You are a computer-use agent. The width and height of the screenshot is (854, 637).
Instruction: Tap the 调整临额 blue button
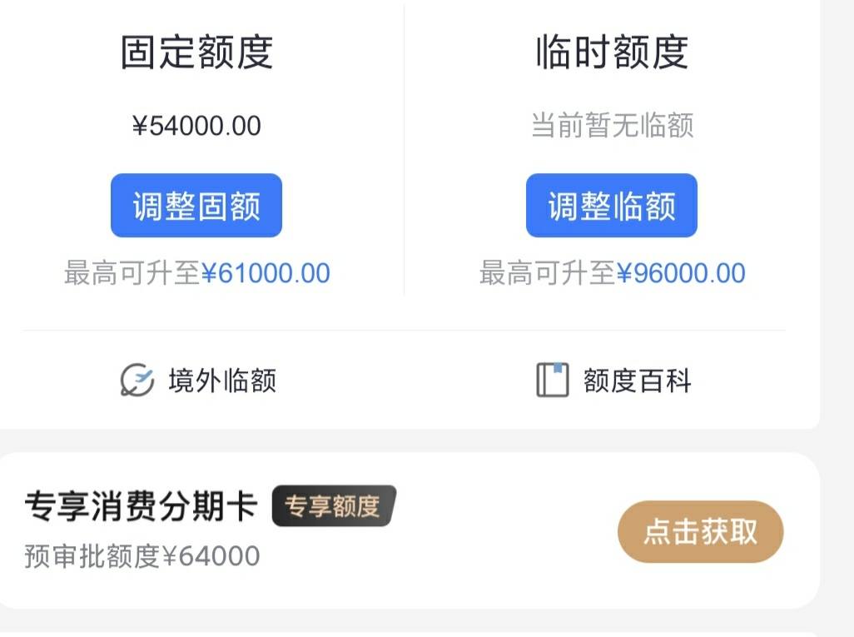pyautogui.click(x=612, y=206)
